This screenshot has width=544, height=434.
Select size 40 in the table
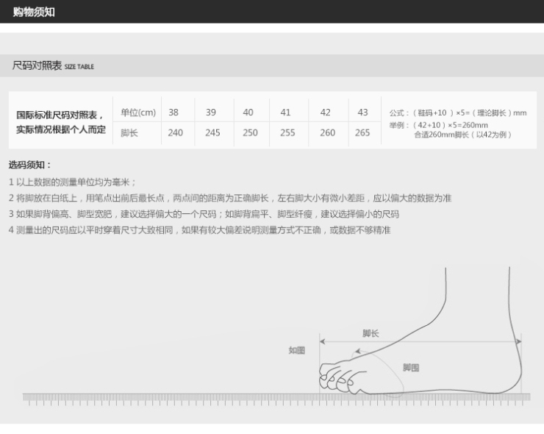coord(248,113)
